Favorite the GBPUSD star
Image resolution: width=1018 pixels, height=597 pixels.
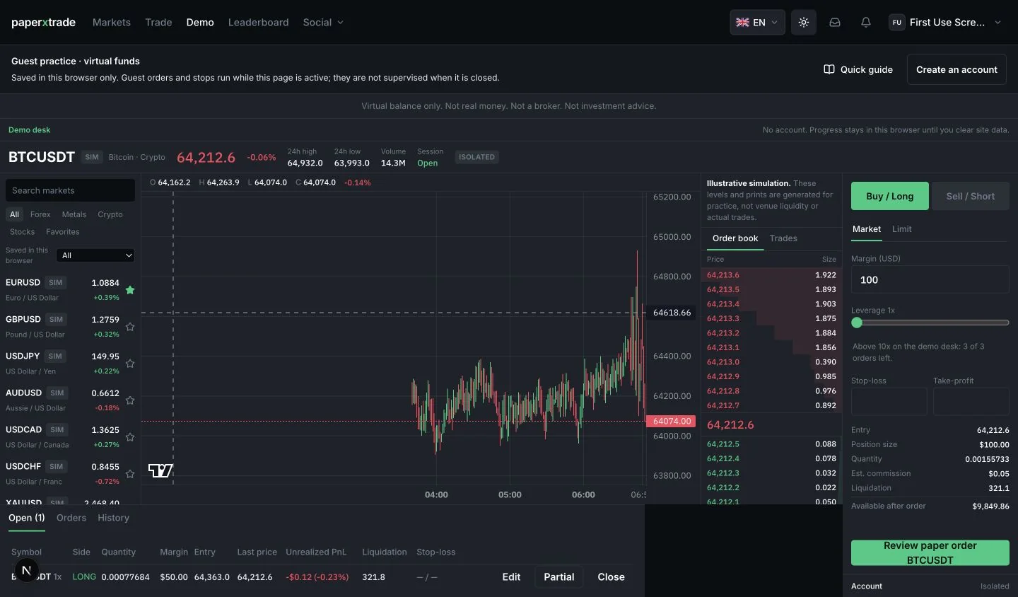click(x=130, y=327)
